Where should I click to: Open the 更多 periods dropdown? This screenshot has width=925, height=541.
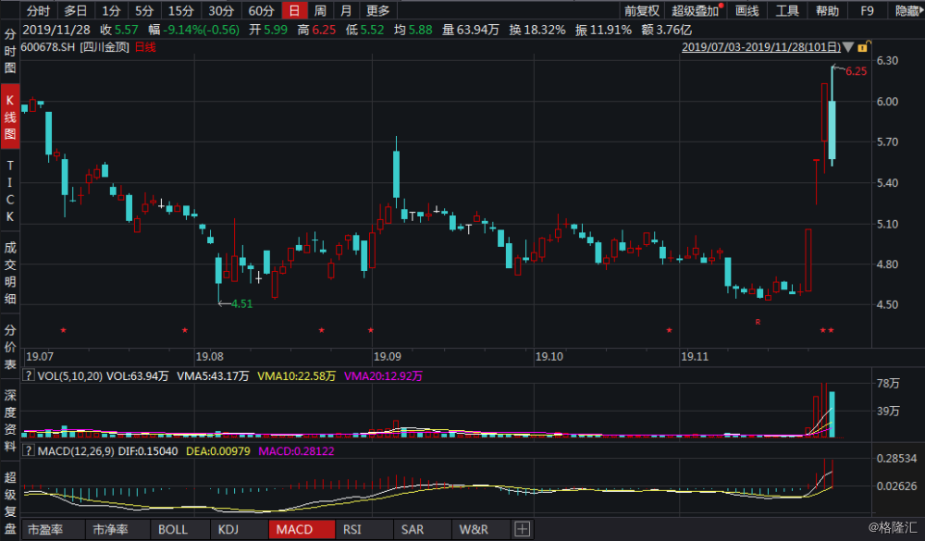(377, 10)
